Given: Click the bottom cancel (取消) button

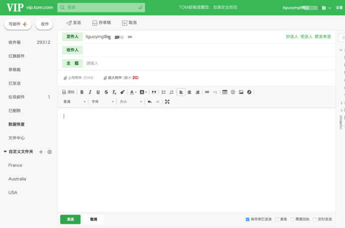Looking at the screenshot, I should (94, 219).
